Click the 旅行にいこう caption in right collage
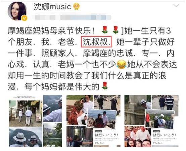 click(x=165, y=135)
